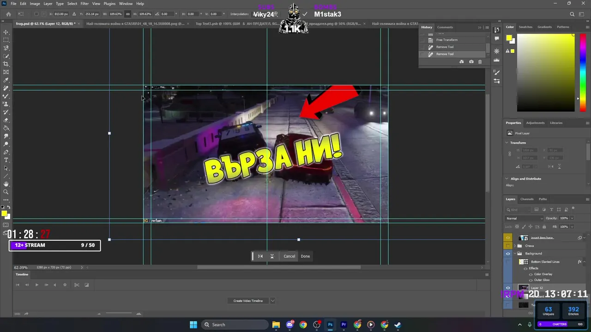This screenshot has height=332, width=591.
Task: Click the foreground yellow swatch in Color panel
Action: (x=509, y=38)
